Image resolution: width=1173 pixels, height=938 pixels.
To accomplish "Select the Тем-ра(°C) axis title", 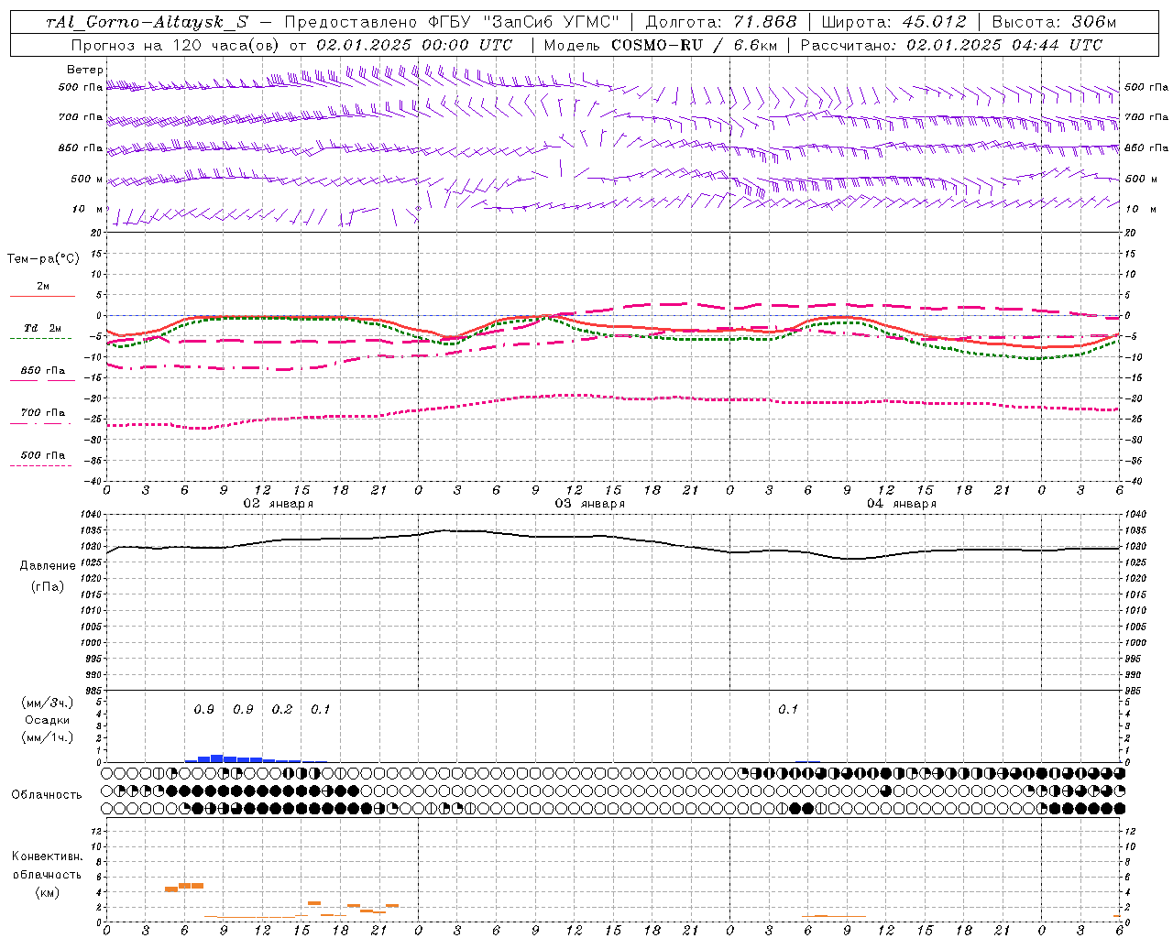I will coord(43,259).
